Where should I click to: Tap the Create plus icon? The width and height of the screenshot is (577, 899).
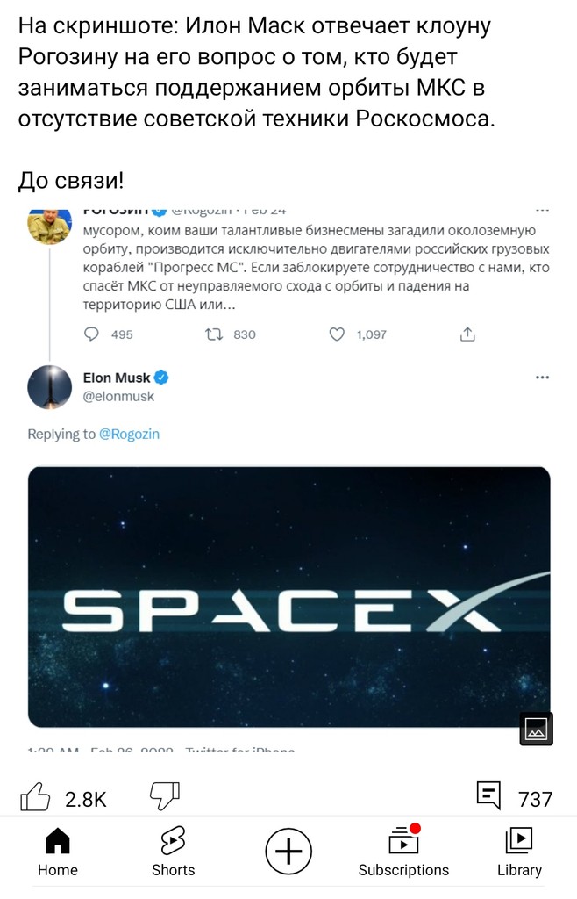click(x=288, y=850)
